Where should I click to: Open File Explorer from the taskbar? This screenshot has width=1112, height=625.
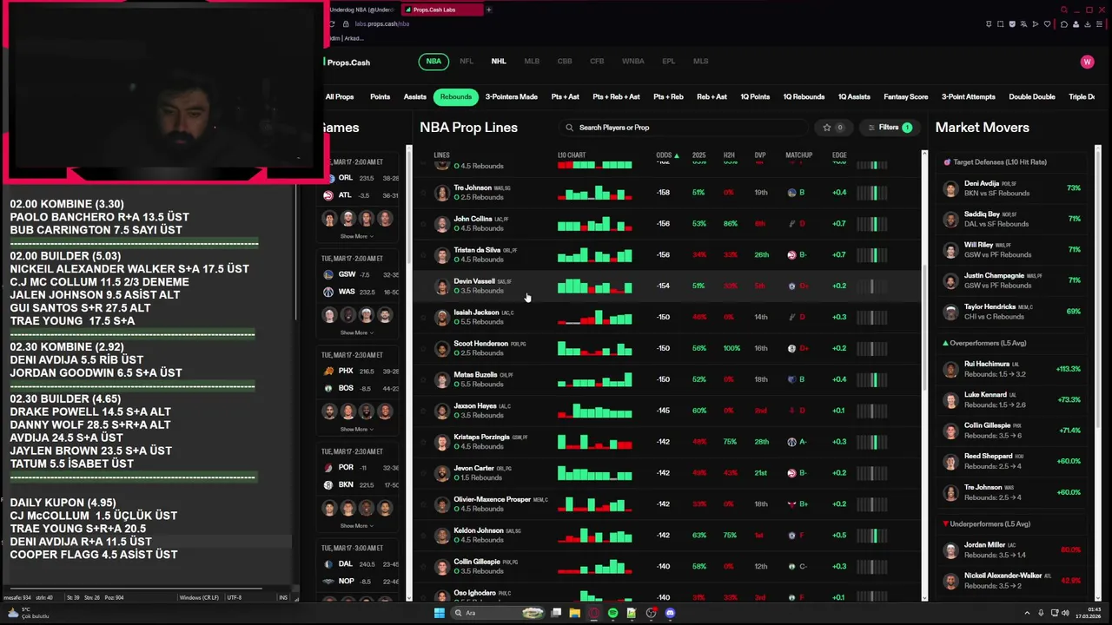(574, 613)
